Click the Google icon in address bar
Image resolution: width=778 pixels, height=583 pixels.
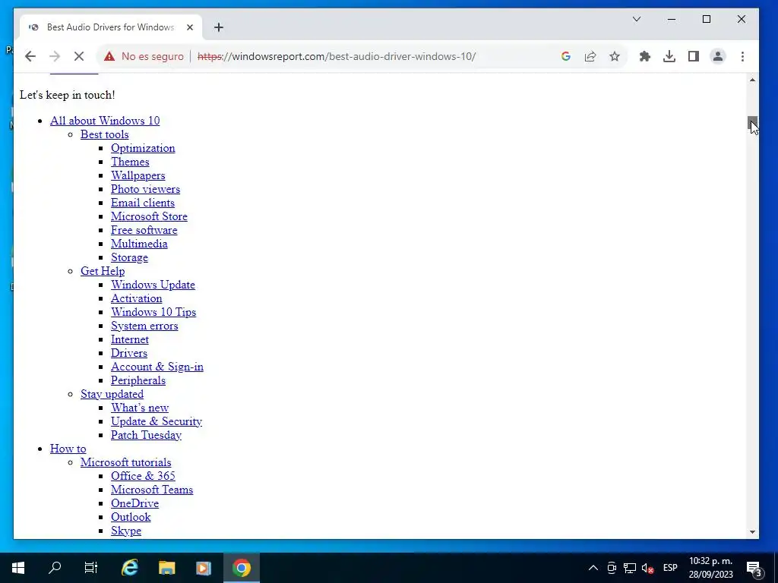565,56
